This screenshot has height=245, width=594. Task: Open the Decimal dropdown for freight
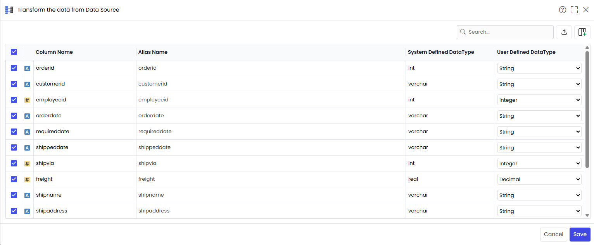click(x=539, y=179)
